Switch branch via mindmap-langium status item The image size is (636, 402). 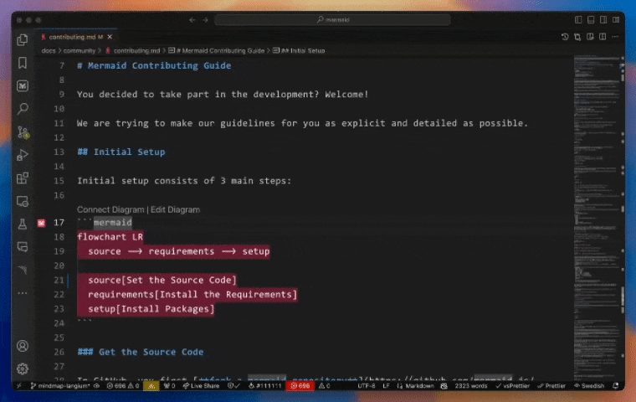point(60,386)
